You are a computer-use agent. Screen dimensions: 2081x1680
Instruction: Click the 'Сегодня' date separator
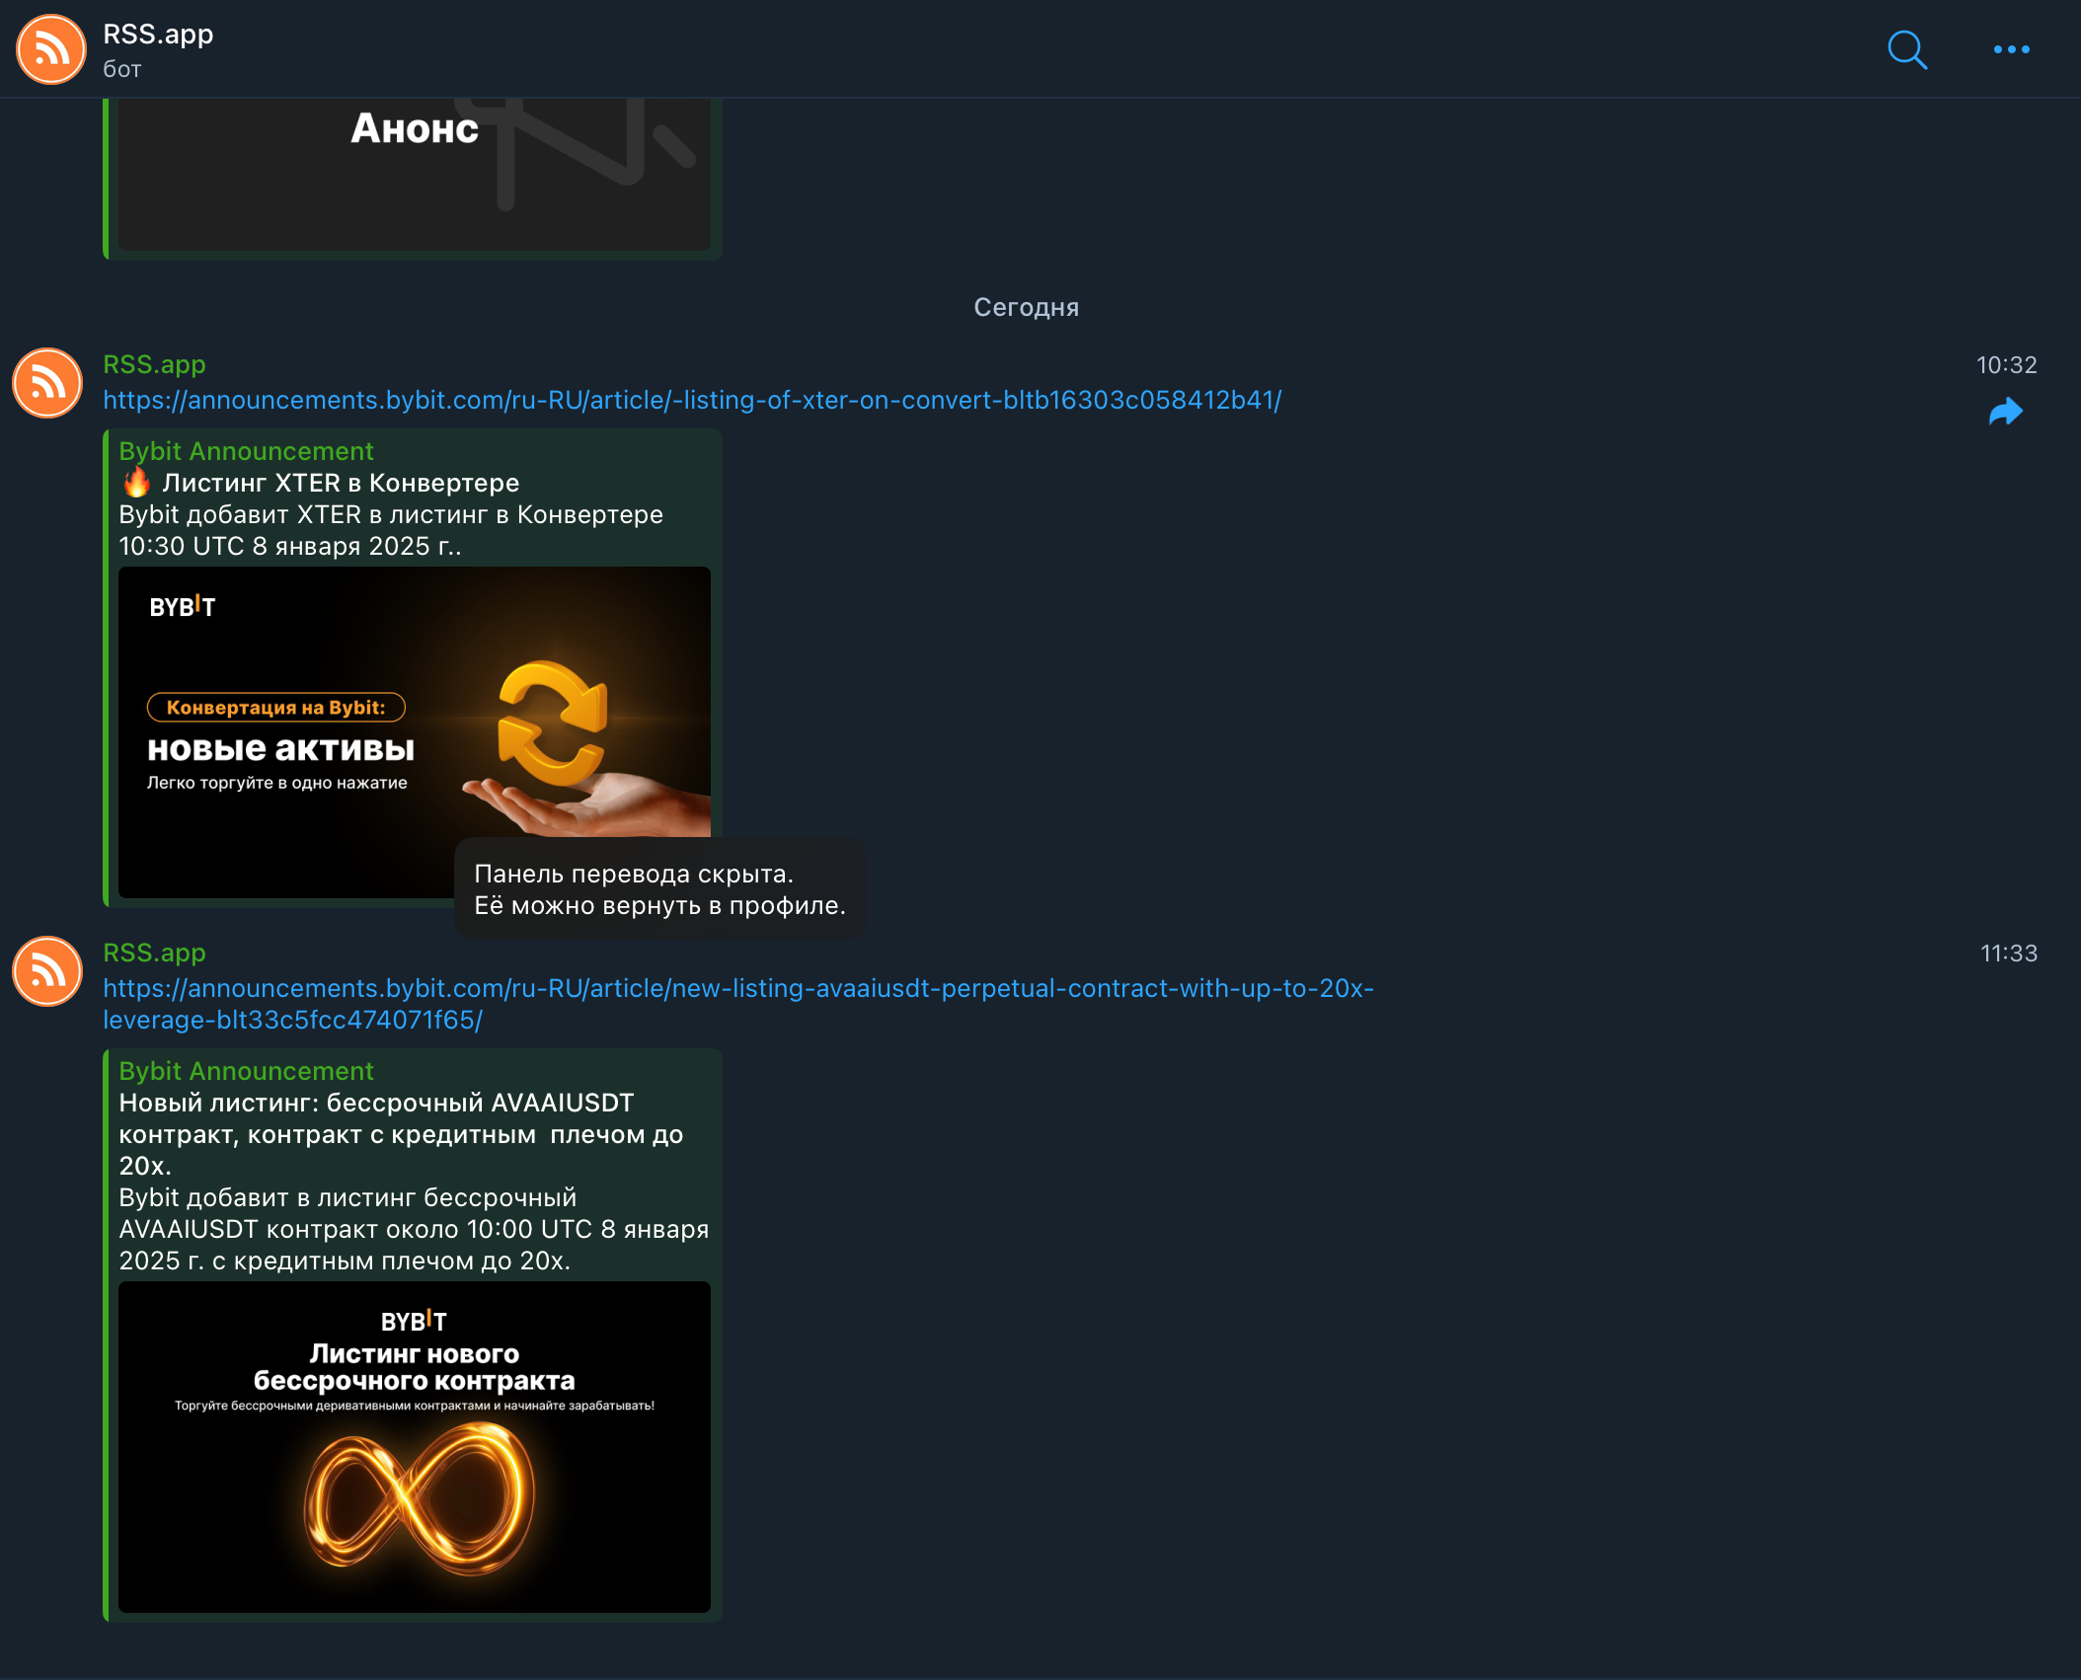tap(1027, 307)
